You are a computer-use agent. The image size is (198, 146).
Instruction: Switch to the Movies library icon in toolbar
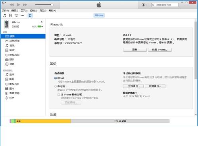pyautogui.click(x=11, y=16)
